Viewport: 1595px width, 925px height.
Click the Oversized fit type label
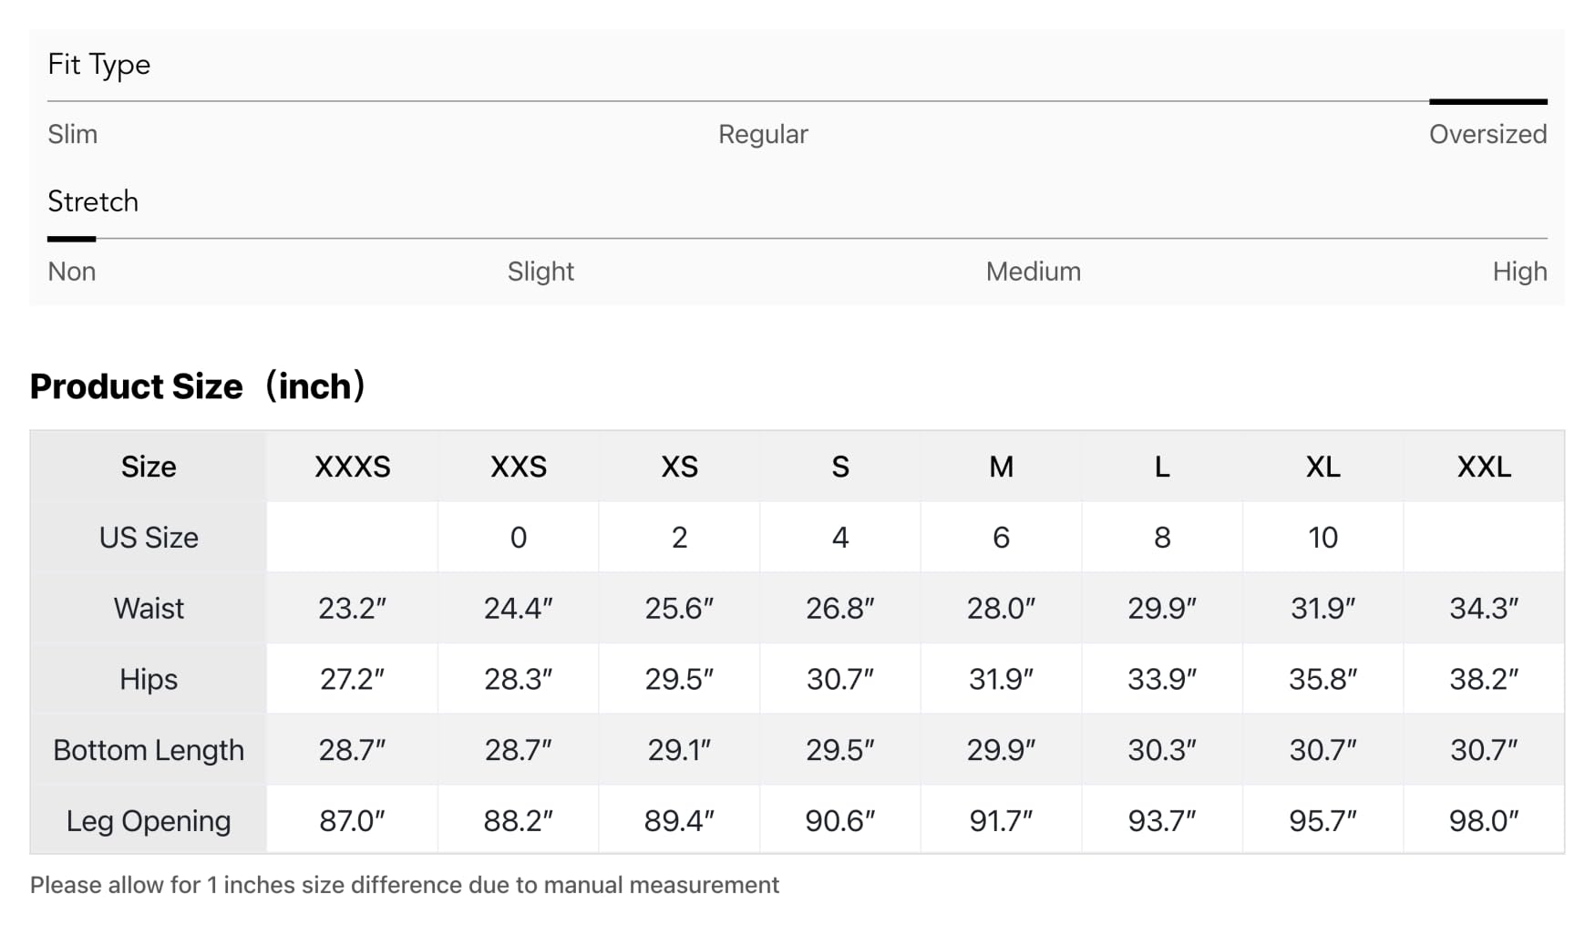[1487, 134]
